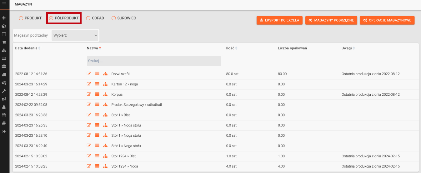Image resolution: width=421 pixels, height=173 pixels.
Task: Toggle the hamburger menu at top left
Action: (x=4, y=4)
